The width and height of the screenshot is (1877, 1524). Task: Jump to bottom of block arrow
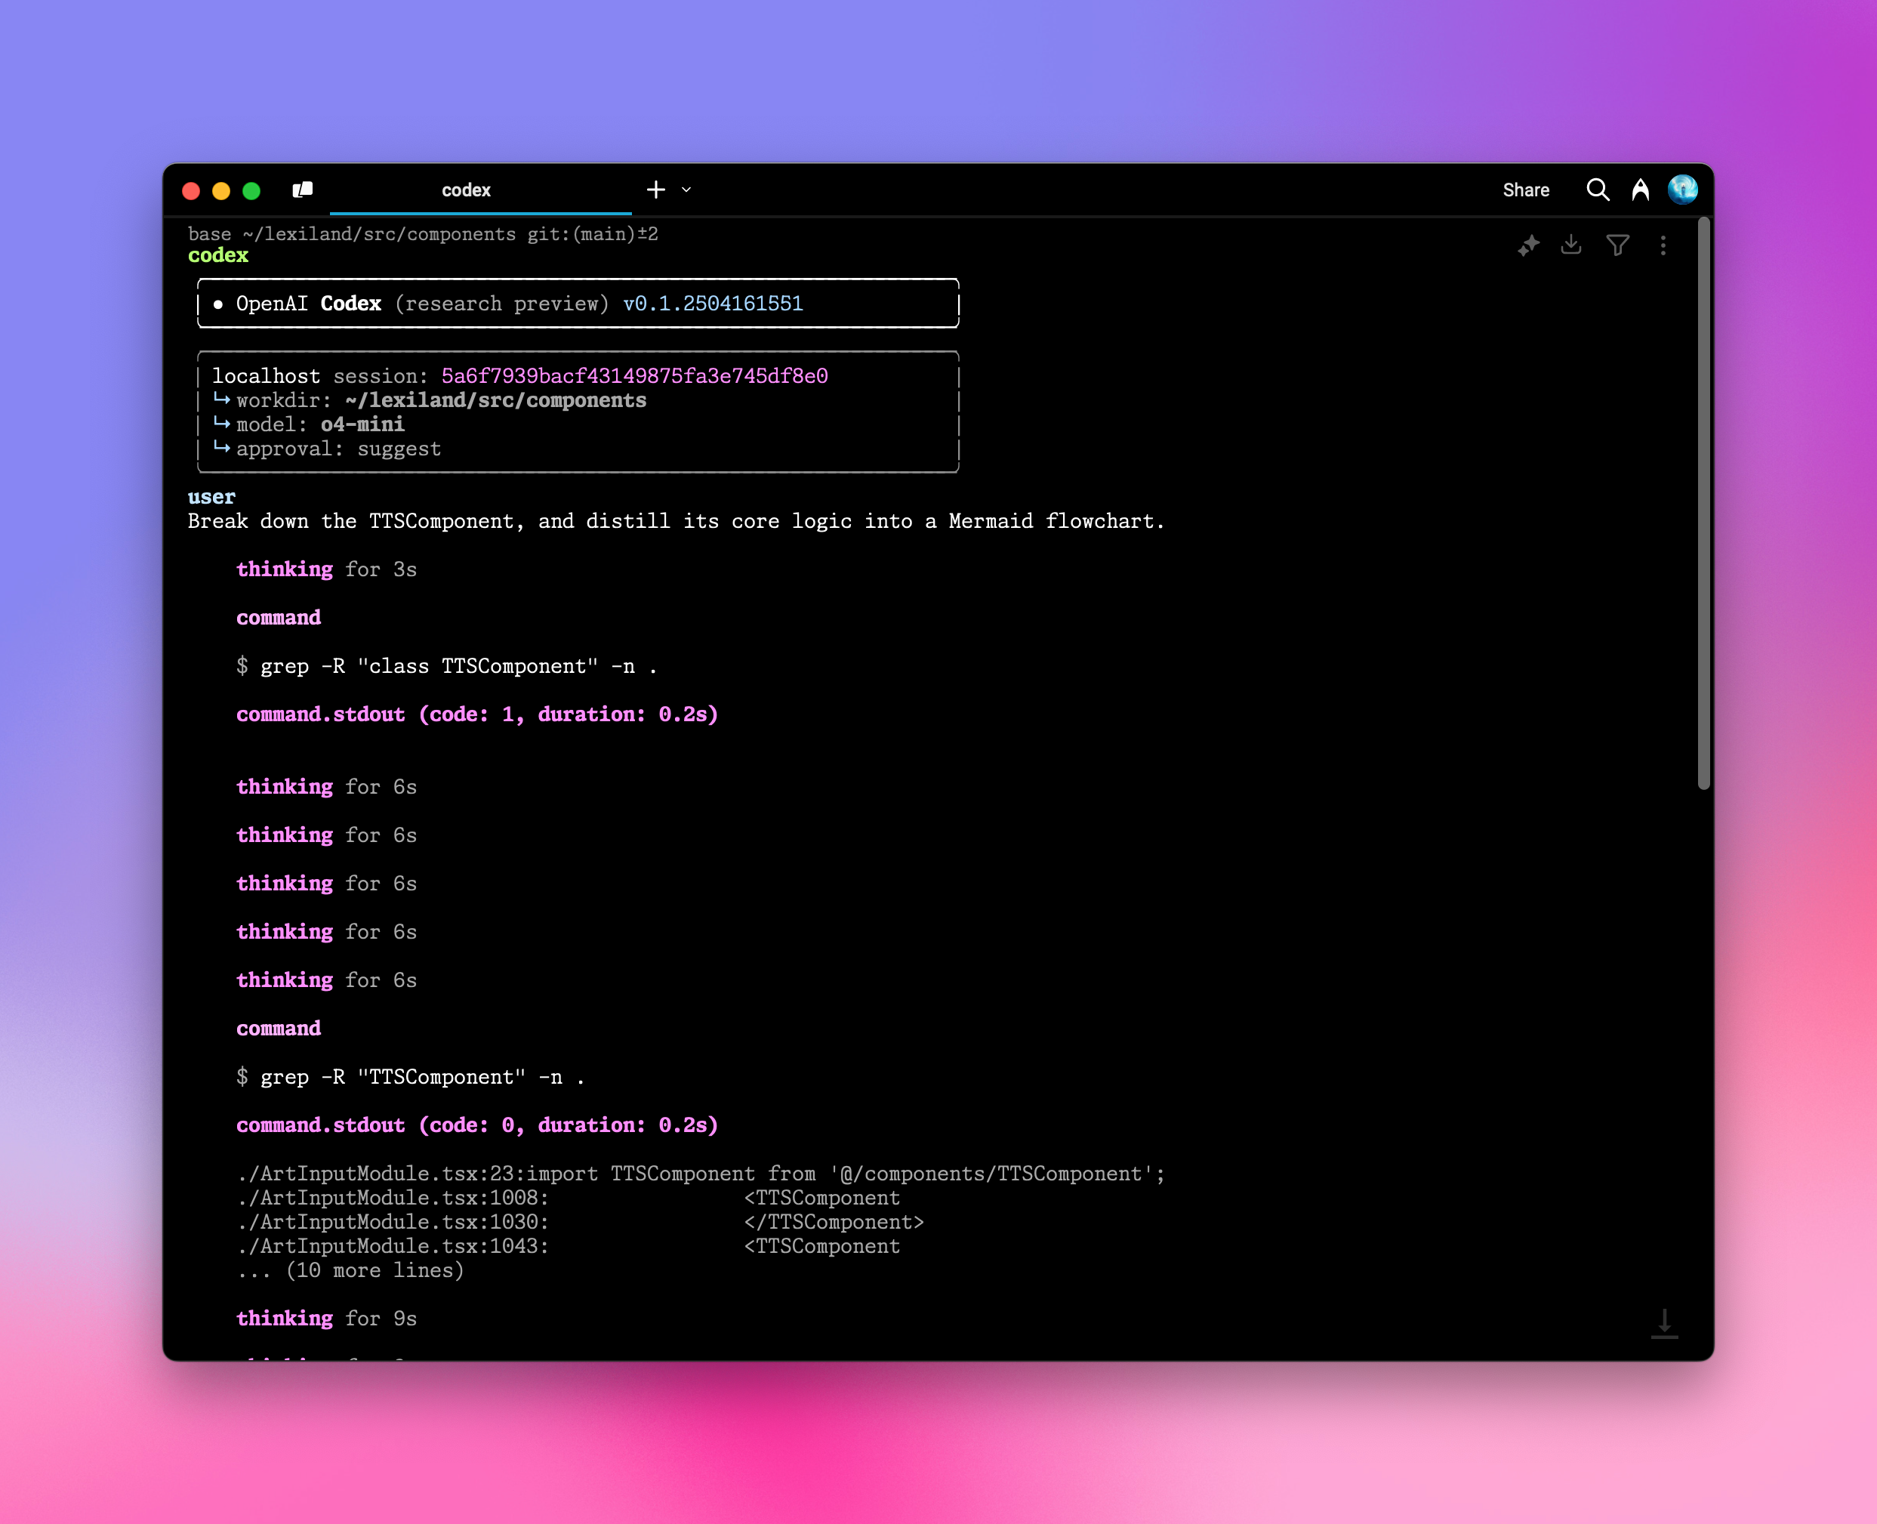pos(1664,1323)
